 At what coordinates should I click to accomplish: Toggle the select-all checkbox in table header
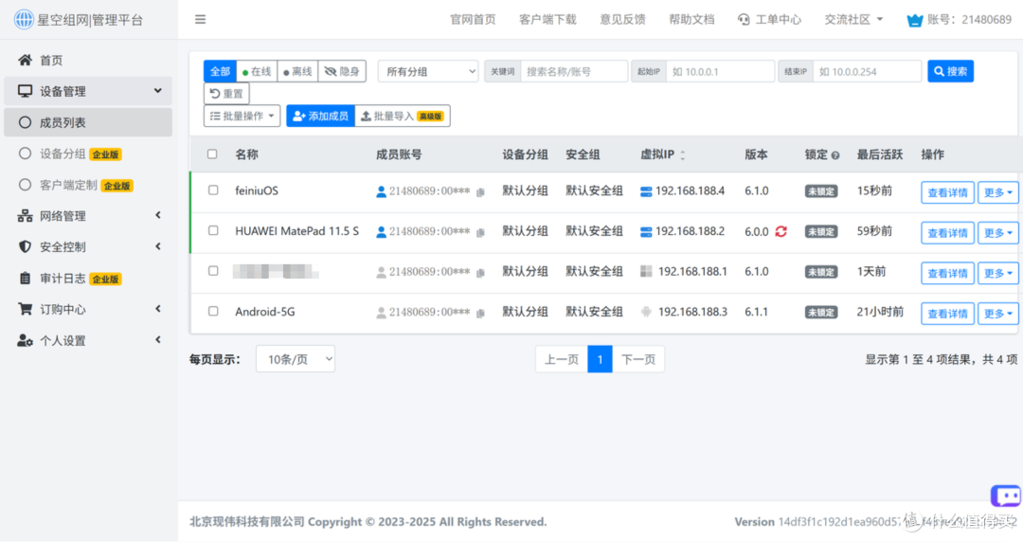212,154
